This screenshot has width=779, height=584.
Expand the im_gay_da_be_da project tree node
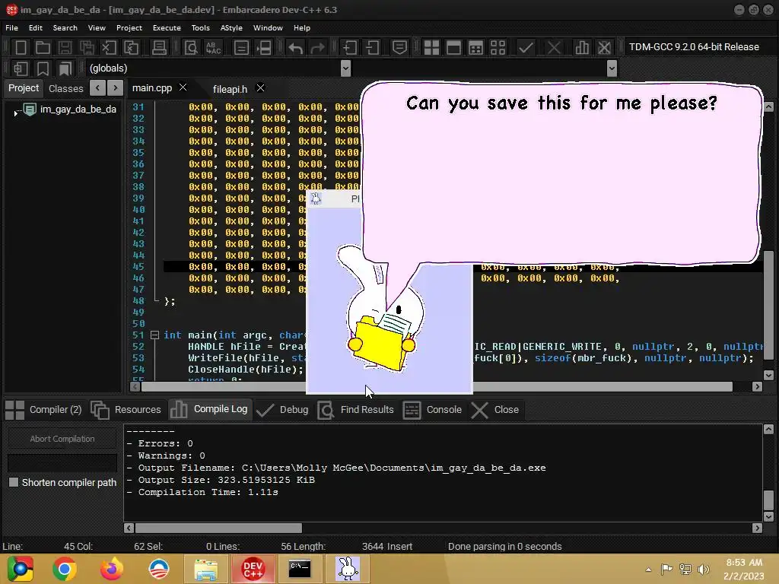click(x=16, y=114)
